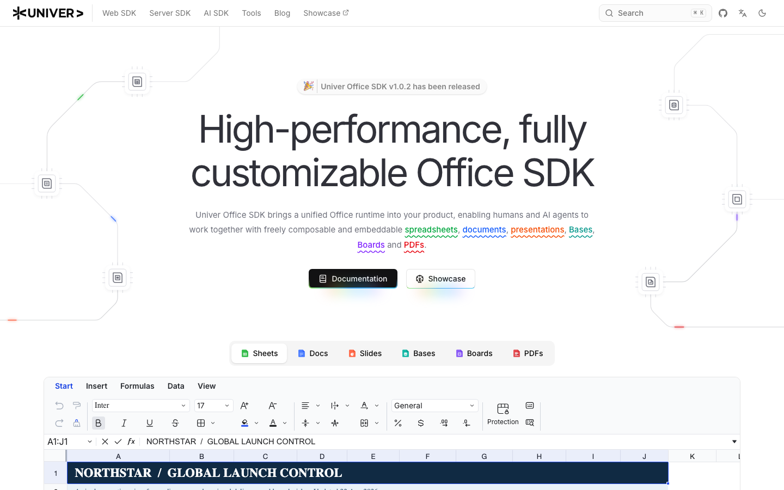The height and width of the screenshot is (490, 784).
Task: Toggle underline formatting
Action: (150, 423)
